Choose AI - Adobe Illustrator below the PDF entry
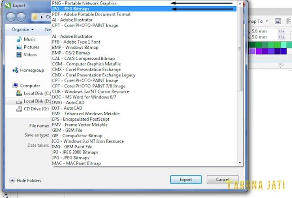This screenshot has width=292, height=198. click(x=144, y=20)
